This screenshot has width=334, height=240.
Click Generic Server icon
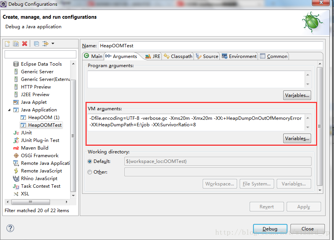[16, 72]
